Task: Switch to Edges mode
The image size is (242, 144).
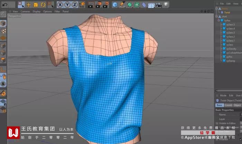Action: point(3,53)
